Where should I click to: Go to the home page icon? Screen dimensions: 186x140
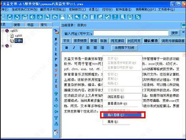tap(25, 17)
